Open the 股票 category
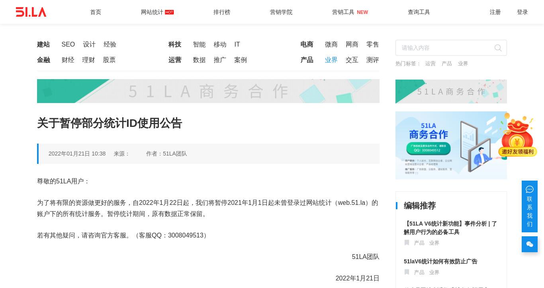 pos(109,60)
